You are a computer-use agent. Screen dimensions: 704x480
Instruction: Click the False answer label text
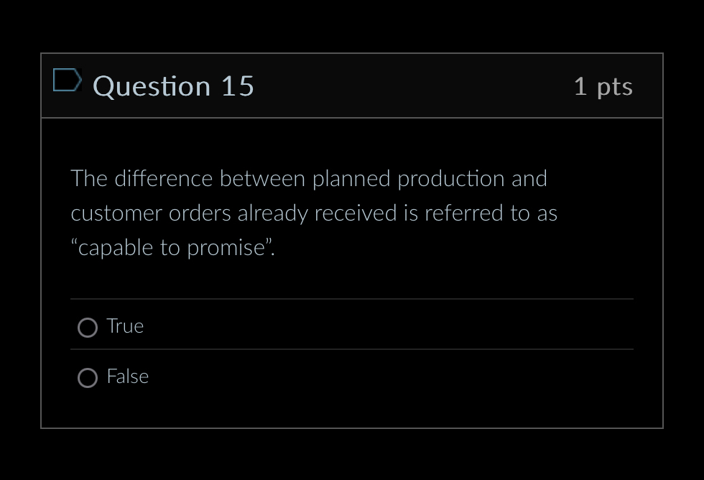point(128,377)
